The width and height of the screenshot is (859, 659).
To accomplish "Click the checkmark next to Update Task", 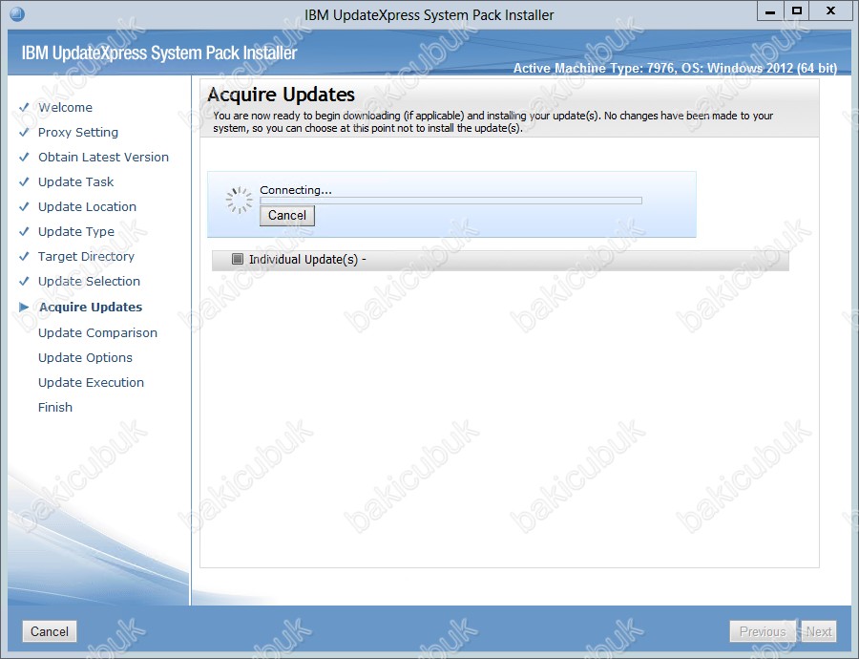I will click(24, 182).
